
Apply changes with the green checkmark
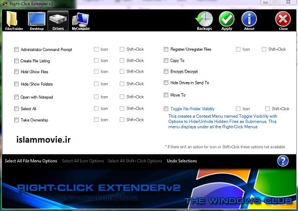click(226, 21)
